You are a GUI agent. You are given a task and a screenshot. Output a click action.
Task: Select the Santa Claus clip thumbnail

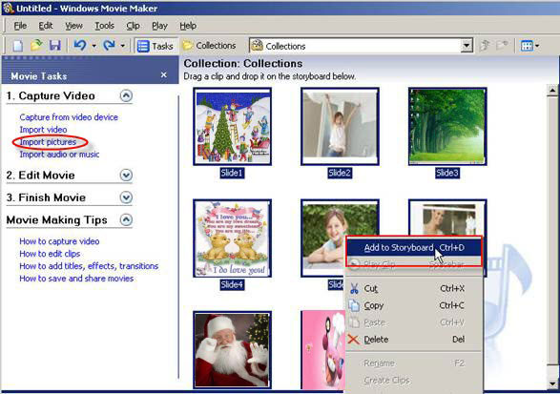(x=233, y=350)
